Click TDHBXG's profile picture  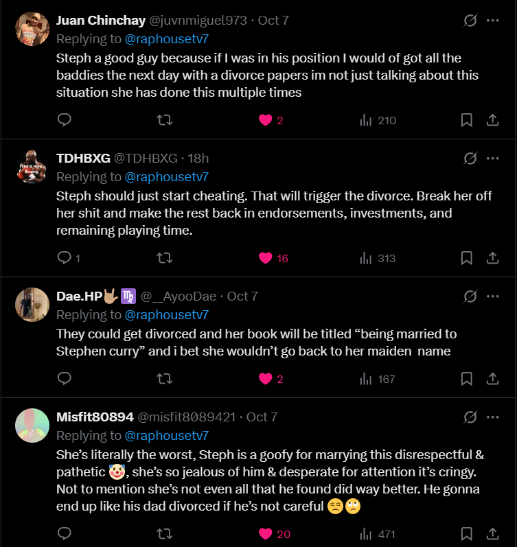(x=32, y=166)
